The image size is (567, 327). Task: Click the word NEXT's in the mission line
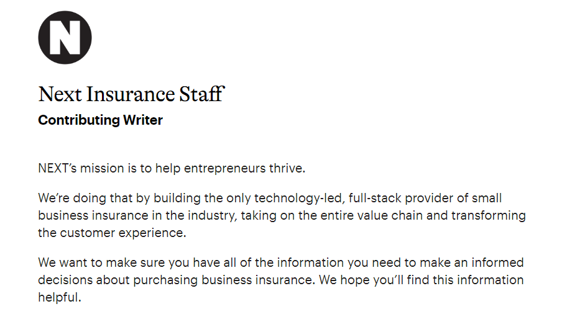57,168
